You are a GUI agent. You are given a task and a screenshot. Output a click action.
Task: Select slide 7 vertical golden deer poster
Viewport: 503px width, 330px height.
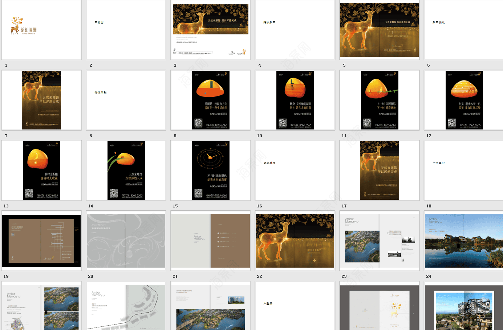(x=41, y=100)
